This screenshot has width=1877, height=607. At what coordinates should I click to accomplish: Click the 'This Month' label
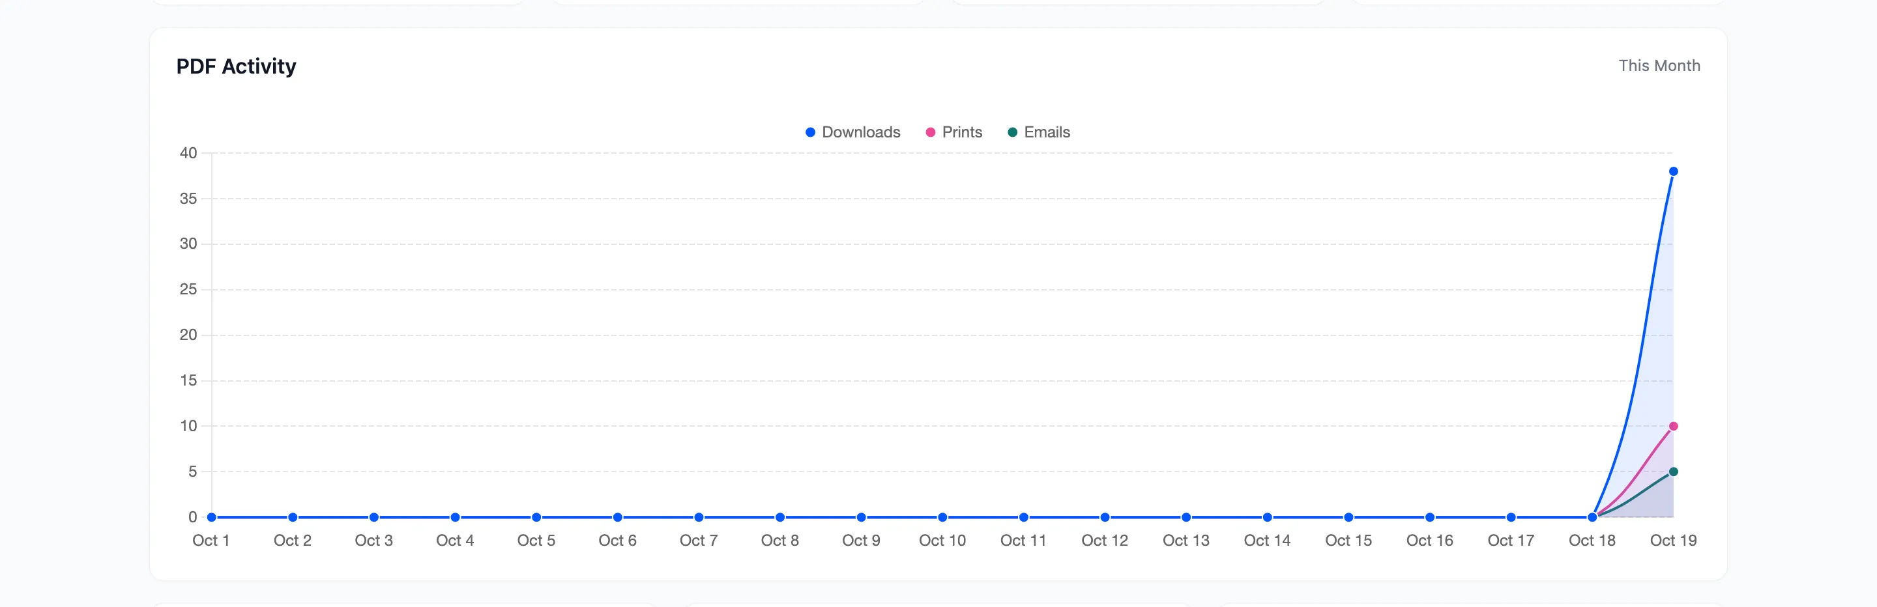[x=1659, y=66]
